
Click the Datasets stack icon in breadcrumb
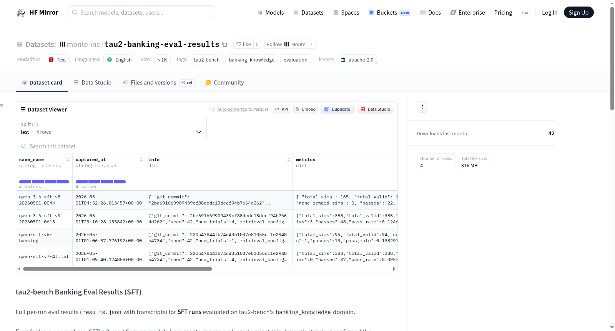coord(20,45)
